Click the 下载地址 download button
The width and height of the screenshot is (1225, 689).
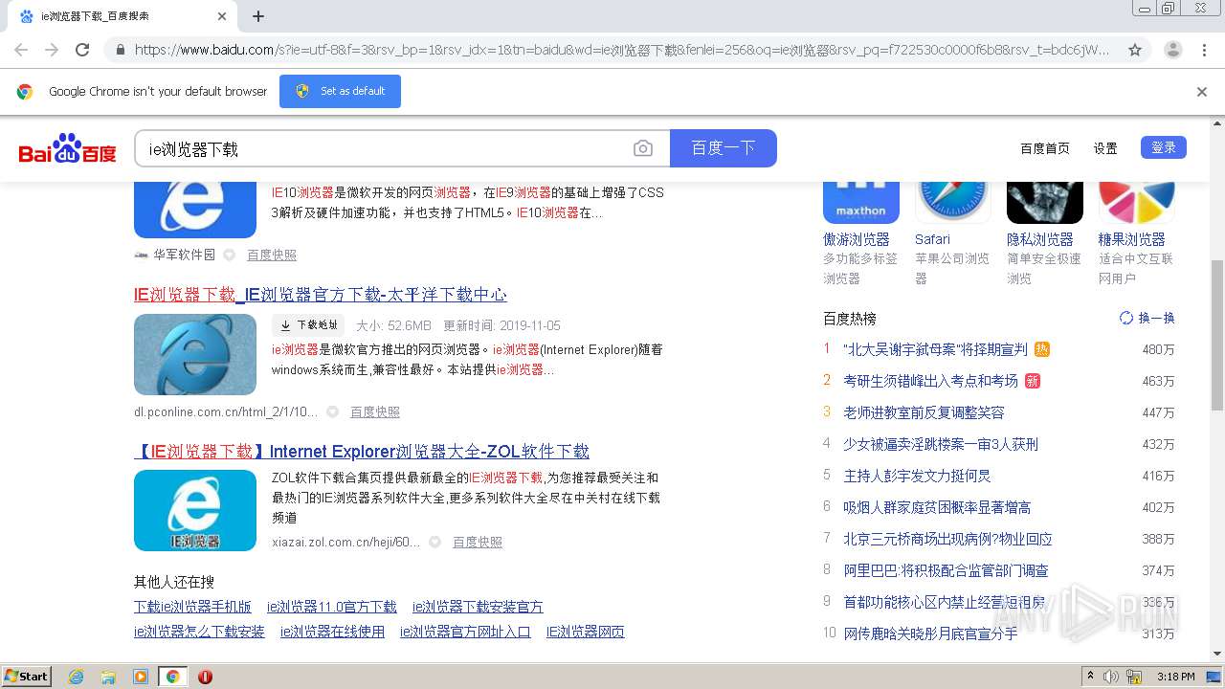[308, 325]
